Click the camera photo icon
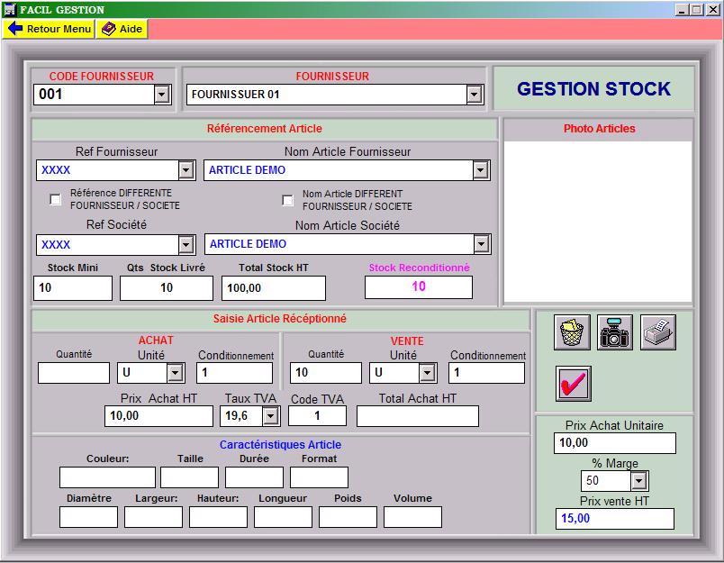Viewport: 724px width, 563px height. click(615, 332)
